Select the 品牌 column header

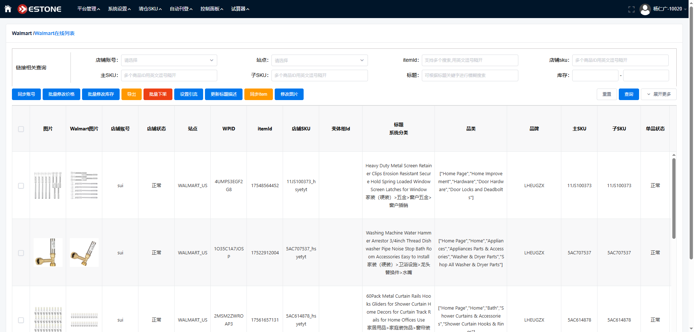pos(534,129)
